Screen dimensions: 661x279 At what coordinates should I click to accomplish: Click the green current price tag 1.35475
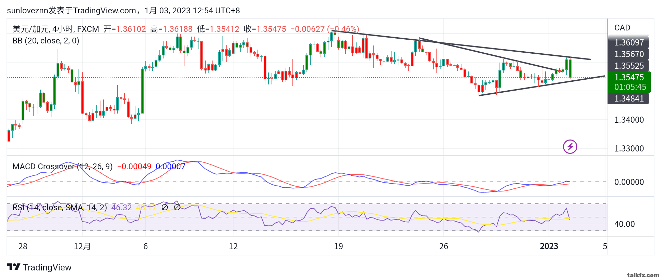629,77
